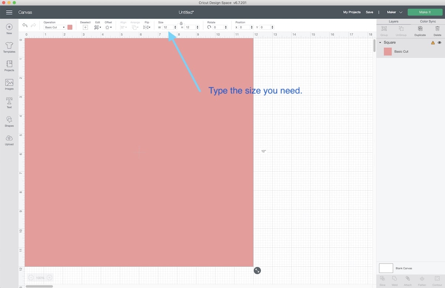
Task: Open the Operation dropdown showing Basic Cut
Action: [x=54, y=27]
